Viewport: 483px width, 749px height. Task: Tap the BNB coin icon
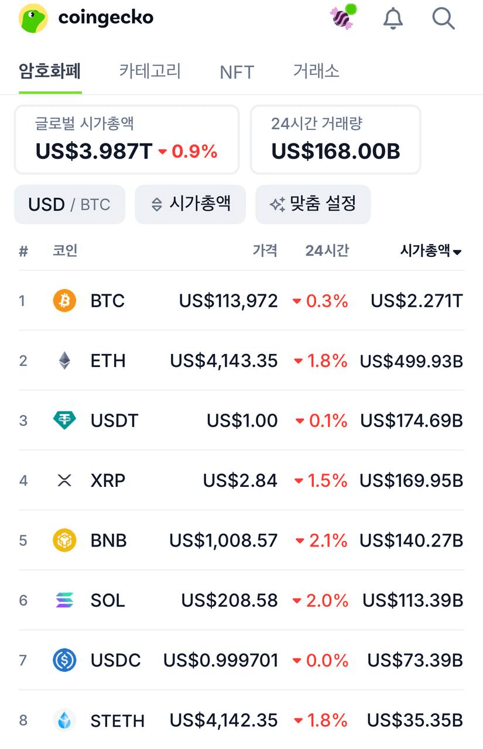coord(64,540)
